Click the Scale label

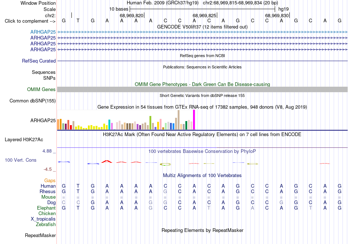pos(49,9)
